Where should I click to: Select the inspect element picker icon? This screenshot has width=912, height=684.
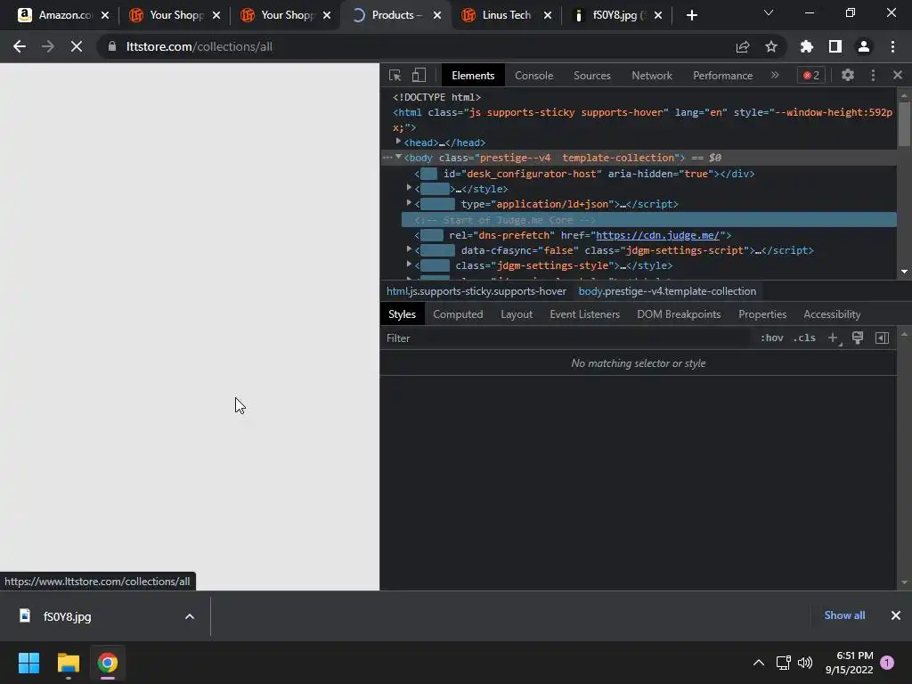[x=395, y=75]
